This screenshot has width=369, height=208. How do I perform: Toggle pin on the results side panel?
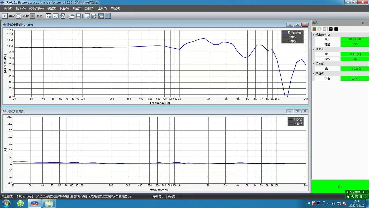point(363,23)
